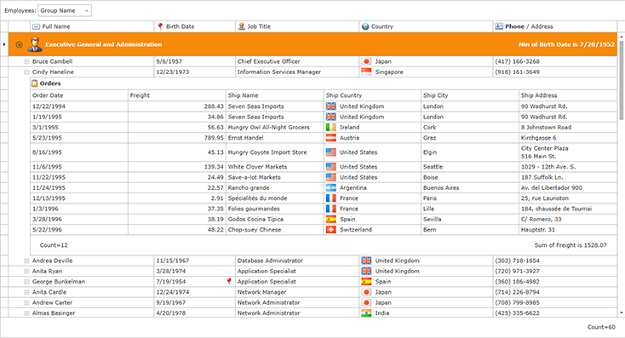The image size is (625, 338).
Task: Click the Japan flag in Bruce Cambell row
Action: 366,61
